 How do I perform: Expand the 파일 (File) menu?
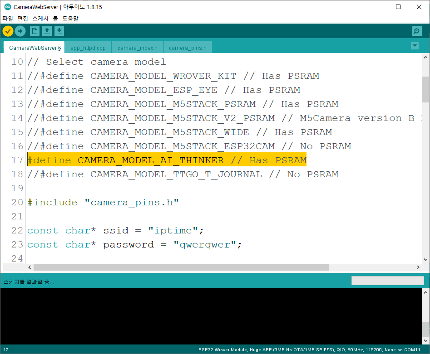[7, 19]
